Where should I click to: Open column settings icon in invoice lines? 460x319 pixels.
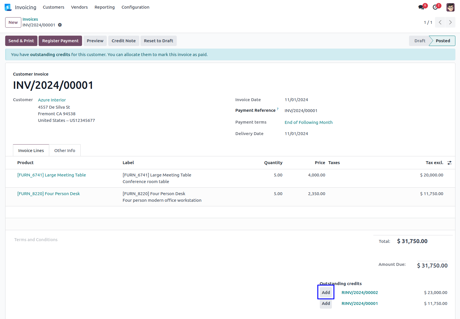449,163
